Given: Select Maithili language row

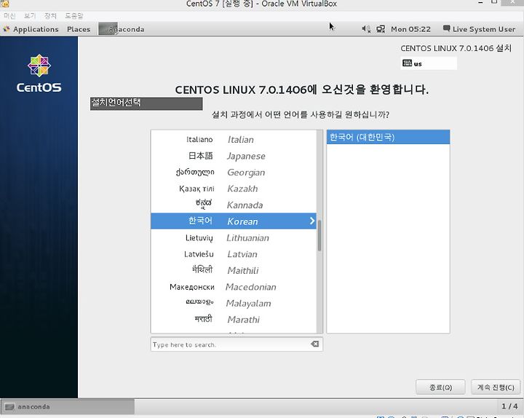Looking at the screenshot, I should tap(234, 270).
